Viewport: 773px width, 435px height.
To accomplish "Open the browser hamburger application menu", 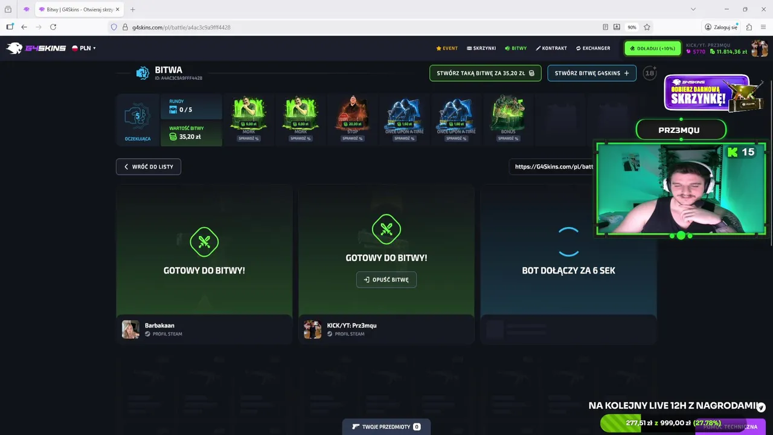I will pos(763,27).
